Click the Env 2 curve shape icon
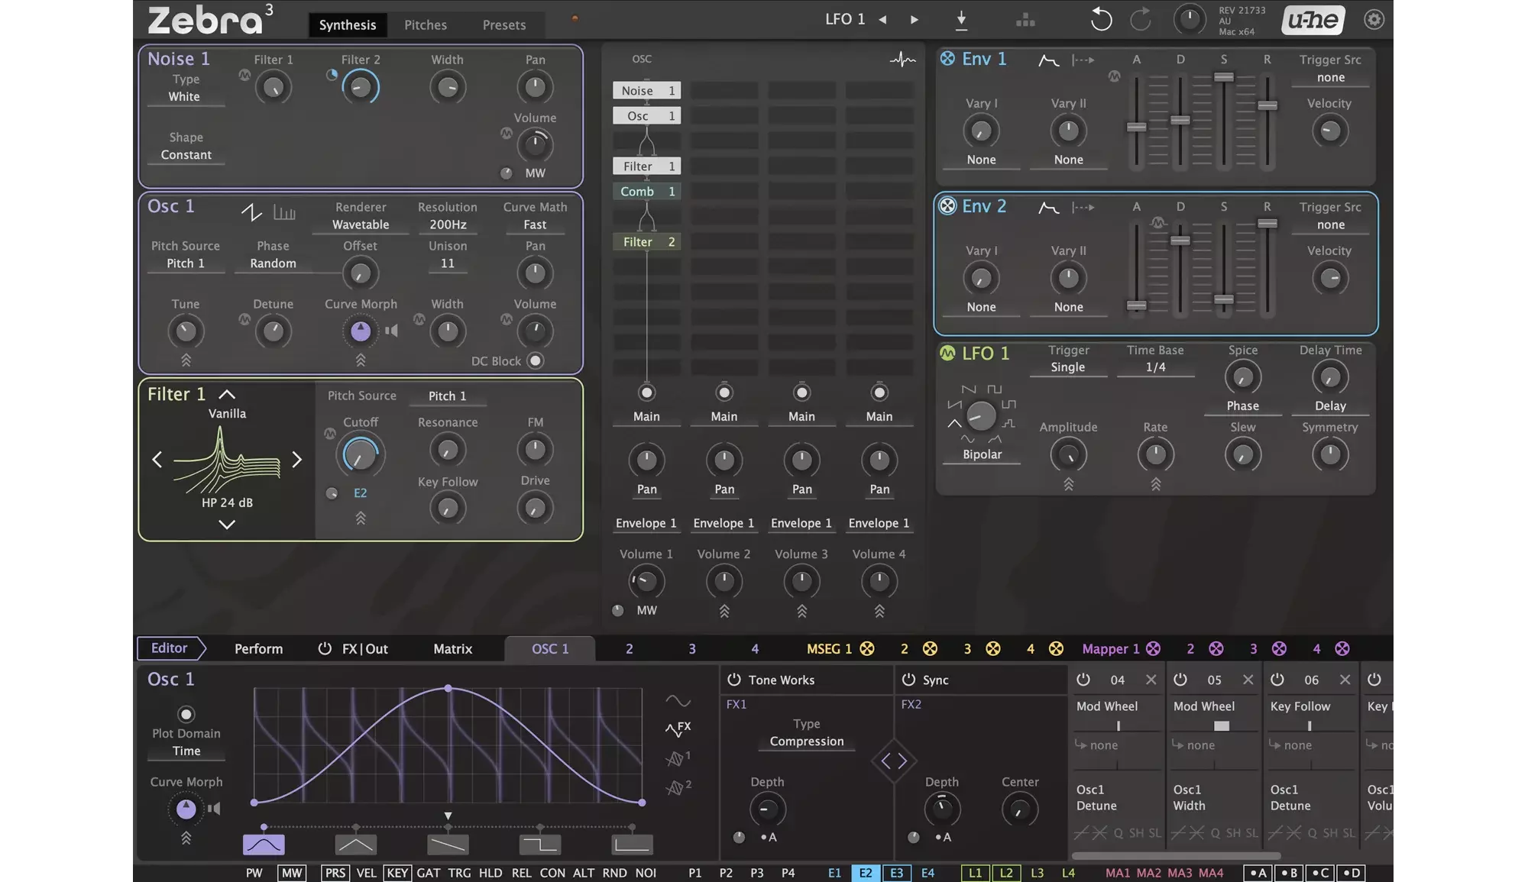This screenshot has height=882, width=1528. coord(1048,208)
